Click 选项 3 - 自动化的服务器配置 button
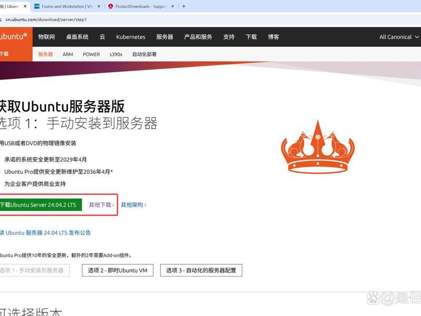 point(201,270)
